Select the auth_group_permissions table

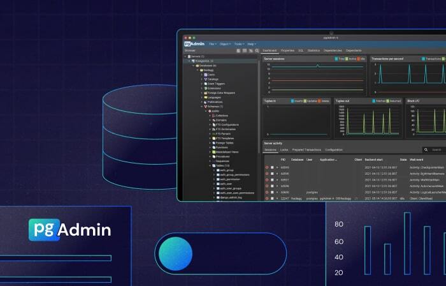click(234, 175)
